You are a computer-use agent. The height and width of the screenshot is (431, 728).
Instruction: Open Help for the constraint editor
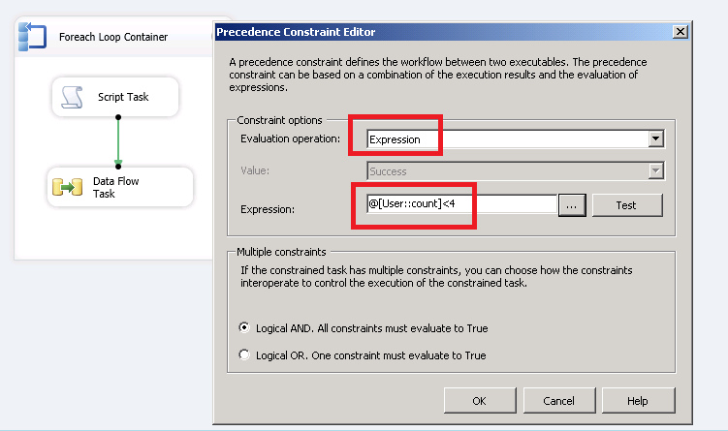point(637,400)
